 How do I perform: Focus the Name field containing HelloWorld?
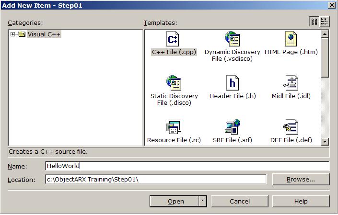click(x=187, y=166)
